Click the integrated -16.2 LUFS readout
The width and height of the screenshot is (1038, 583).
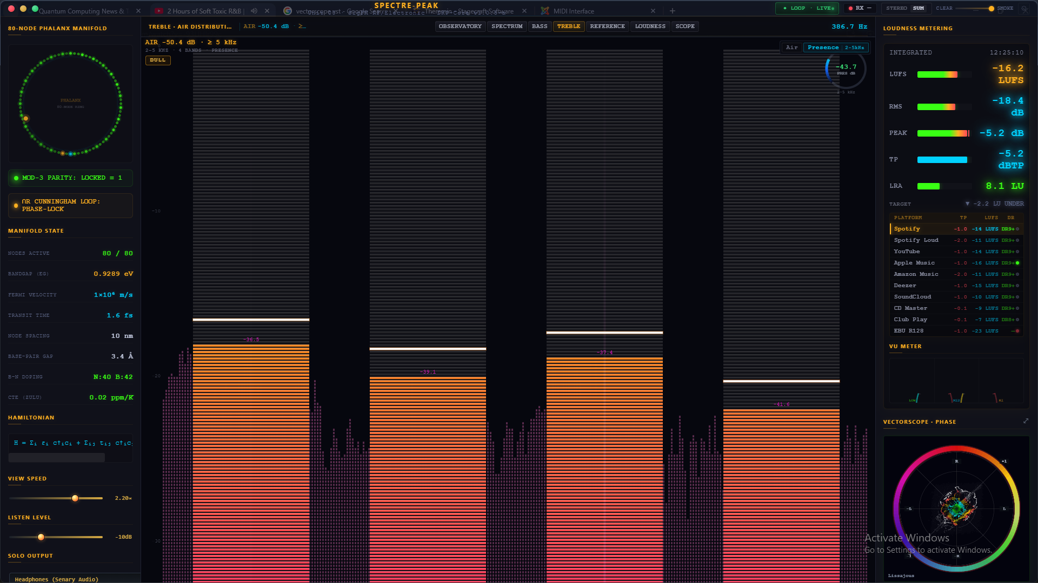(1008, 74)
